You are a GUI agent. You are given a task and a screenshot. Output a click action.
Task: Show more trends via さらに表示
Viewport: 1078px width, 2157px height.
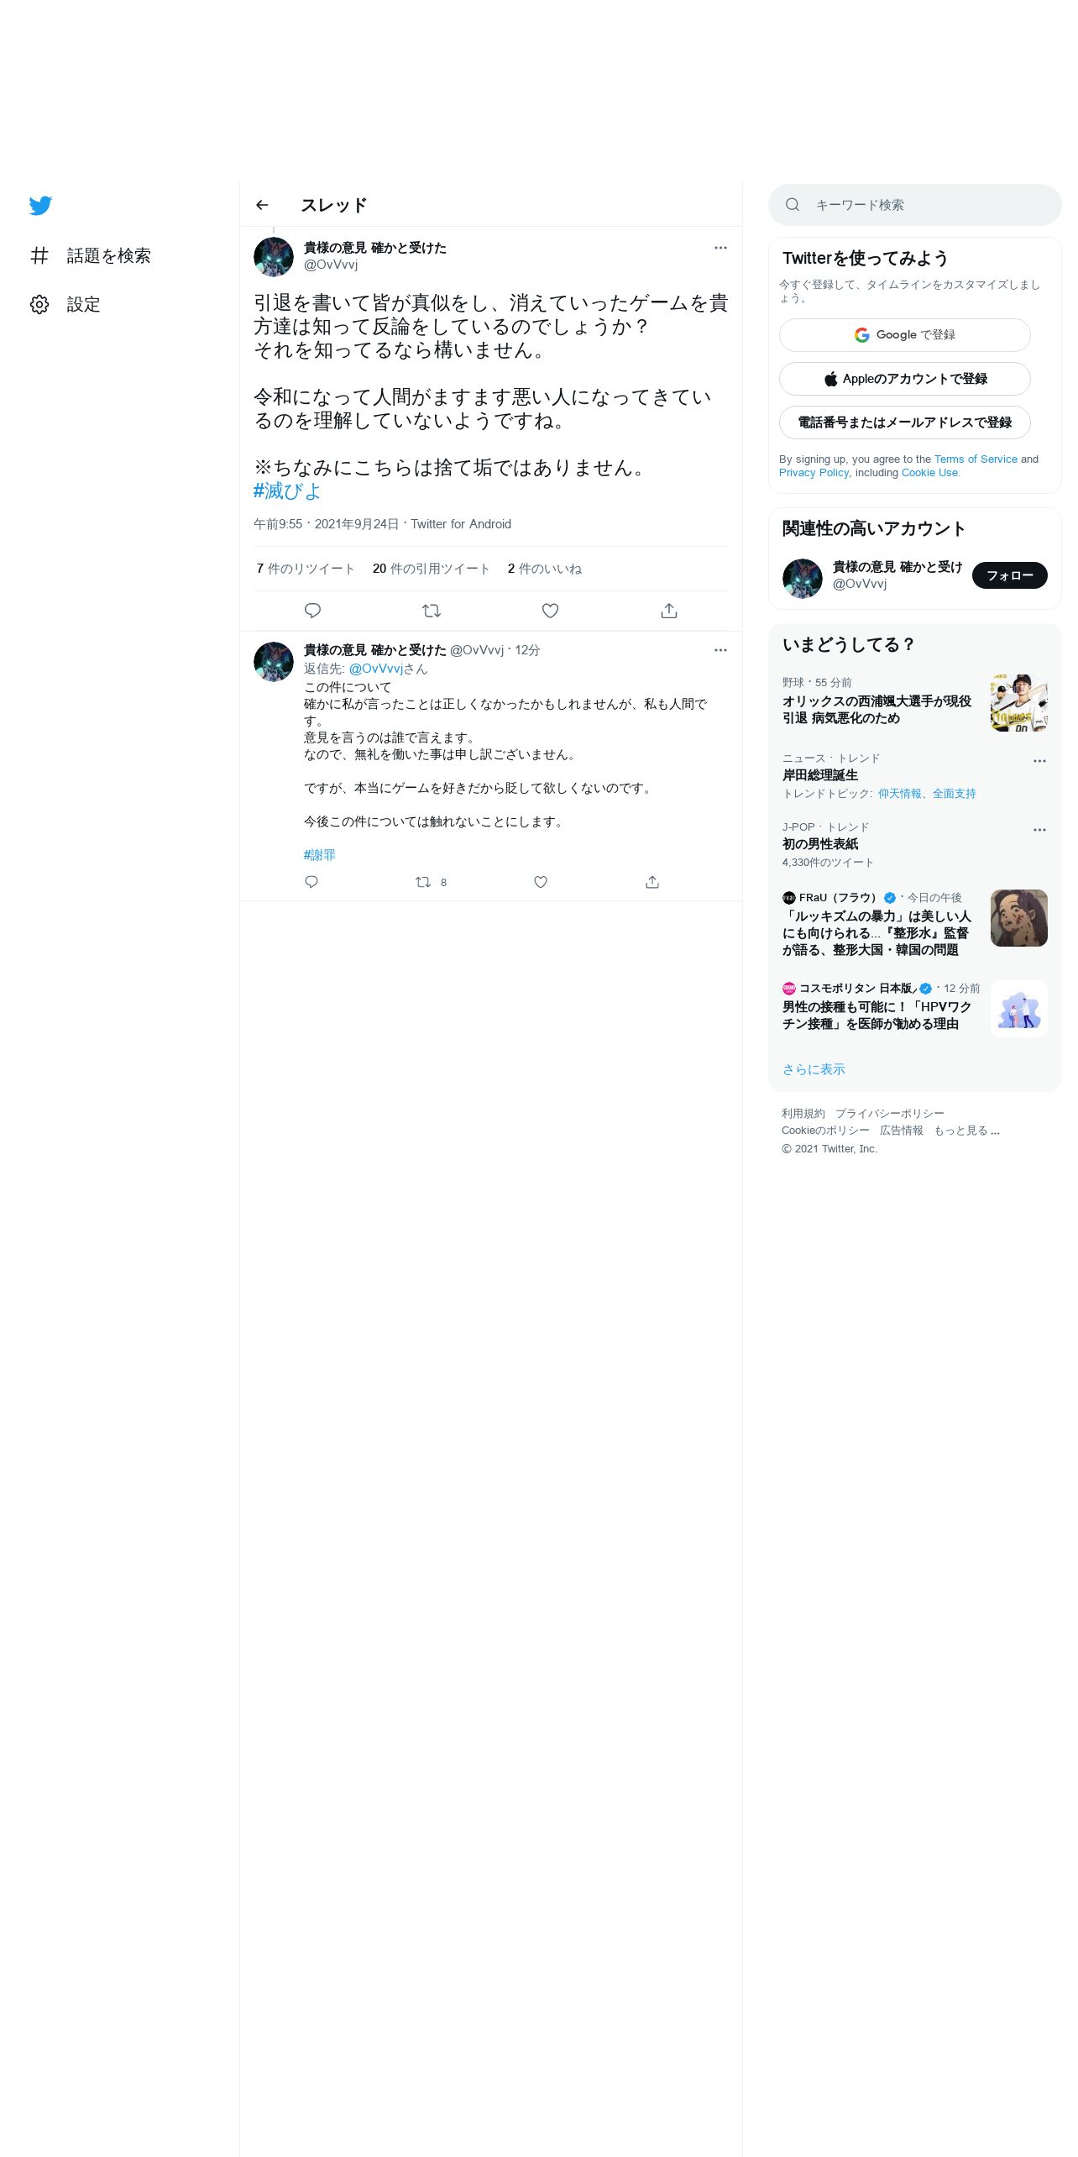tap(814, 1069)
